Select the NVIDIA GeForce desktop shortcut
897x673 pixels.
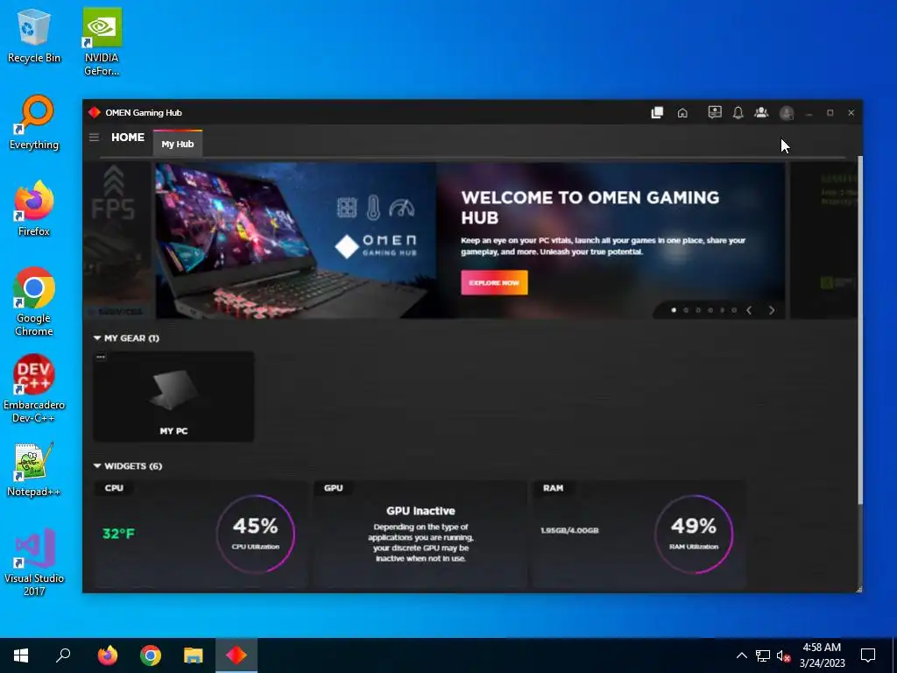pos(102,41)
